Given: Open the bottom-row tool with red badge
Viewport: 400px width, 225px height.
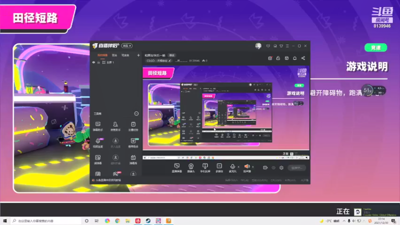Looking at the screenshot, I should 116,173.
